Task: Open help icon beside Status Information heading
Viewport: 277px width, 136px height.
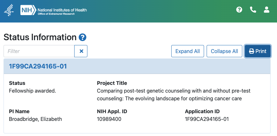Action: pyautogui.click(x=83, y=37)
